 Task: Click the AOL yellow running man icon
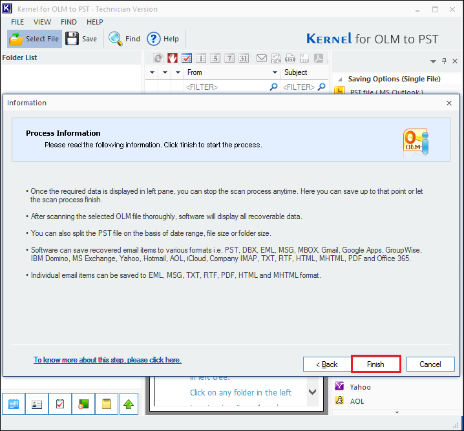(x=339, y=400)
